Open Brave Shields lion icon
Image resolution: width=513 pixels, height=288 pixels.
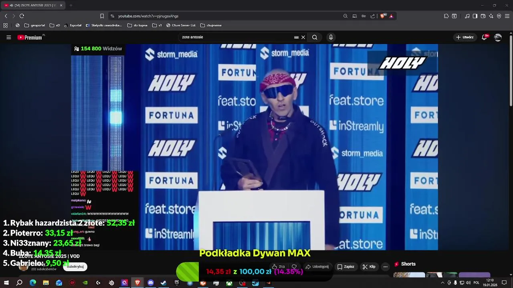[383, 16]
